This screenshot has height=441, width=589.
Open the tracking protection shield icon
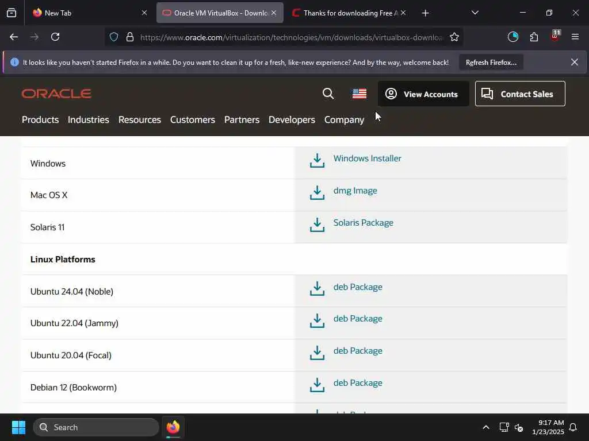114,37
